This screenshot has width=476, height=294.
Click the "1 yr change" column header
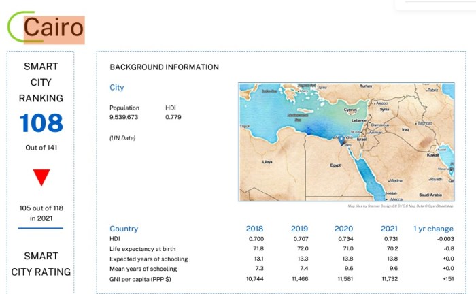click(x=434, y=229)
